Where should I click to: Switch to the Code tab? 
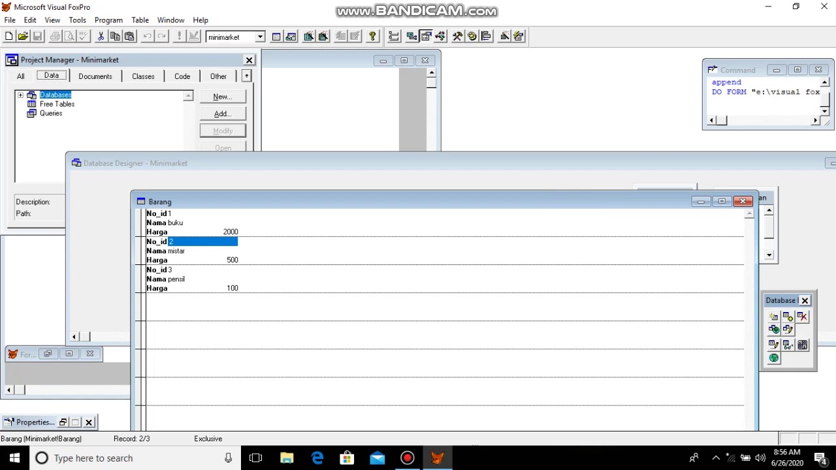coord(182,76)
